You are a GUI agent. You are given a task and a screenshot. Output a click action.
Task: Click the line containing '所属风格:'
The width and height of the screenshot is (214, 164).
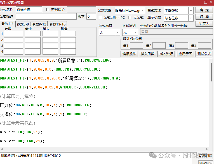(x=56, y=60)
